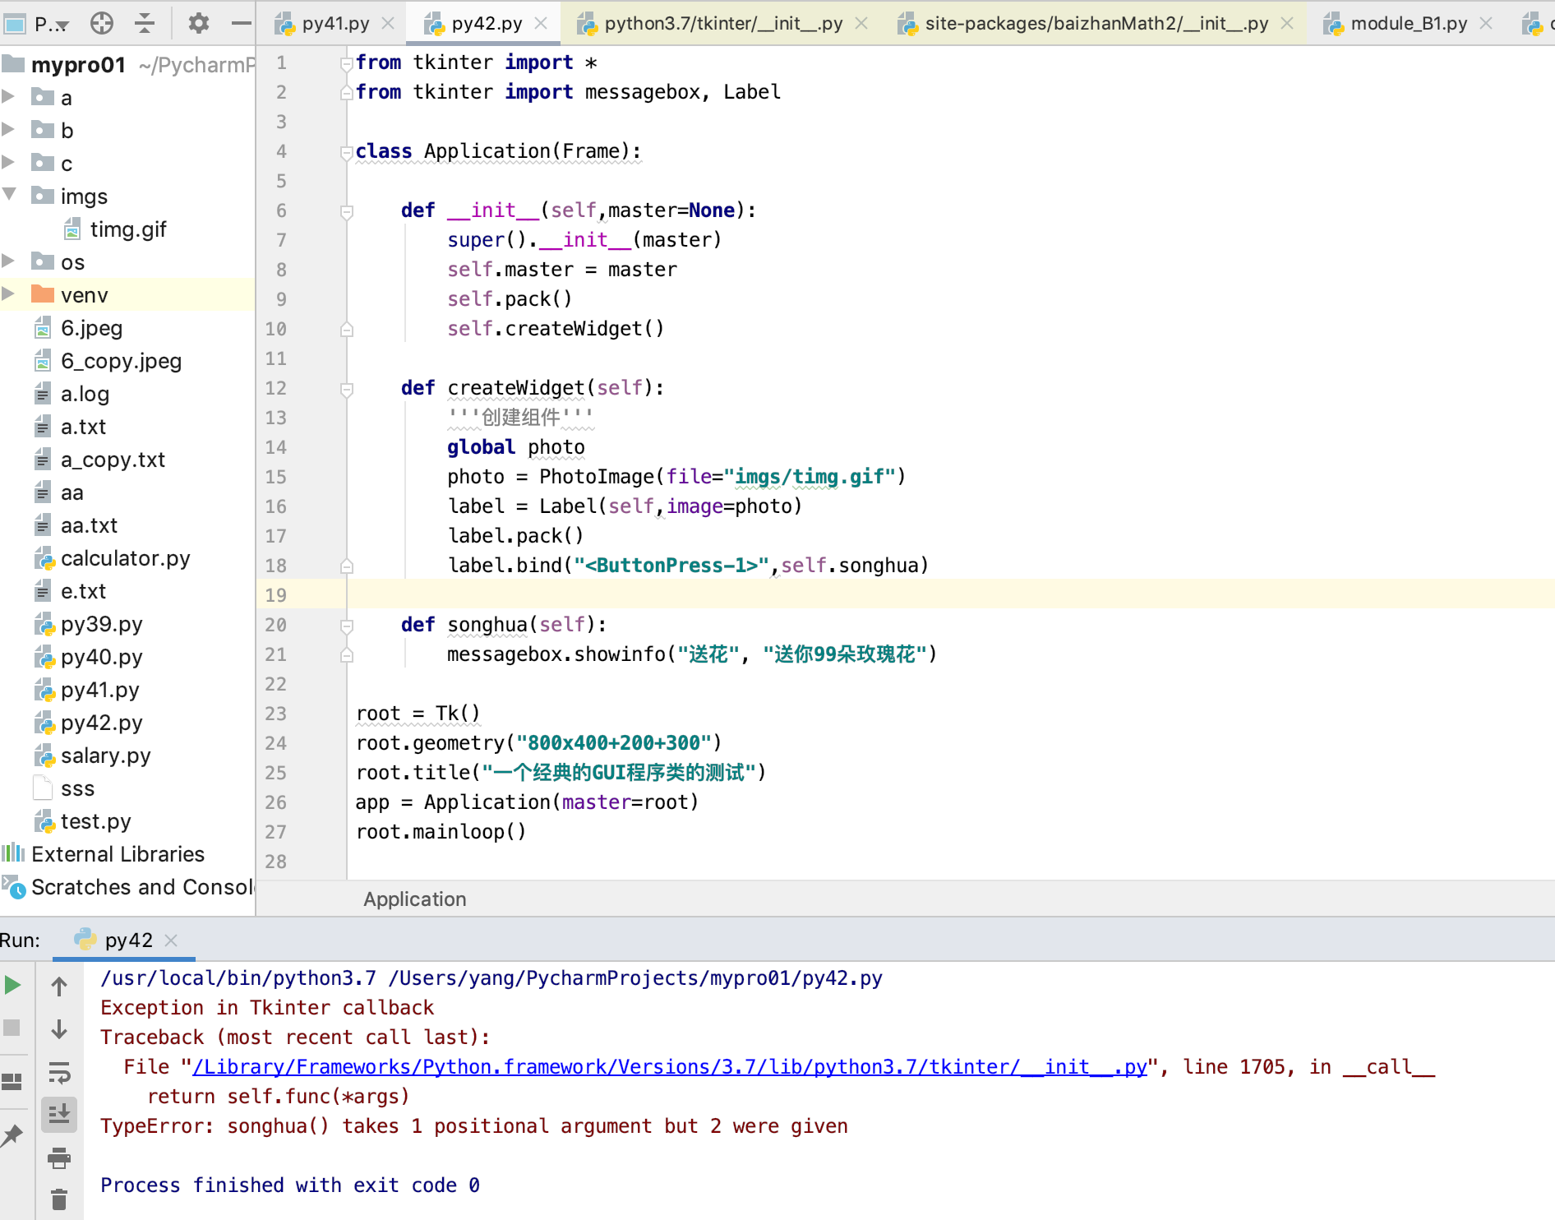Close the py42.py editor tab

coord(541,23)
